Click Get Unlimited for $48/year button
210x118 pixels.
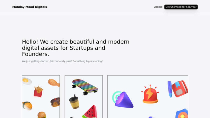[x=181, y=7]
